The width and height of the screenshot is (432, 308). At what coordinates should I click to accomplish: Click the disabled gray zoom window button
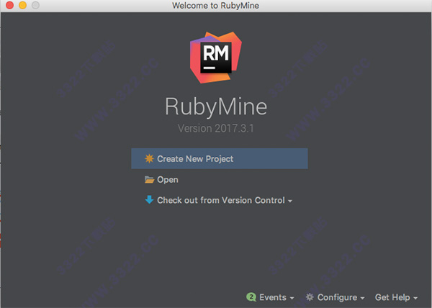tap(35, 5)
